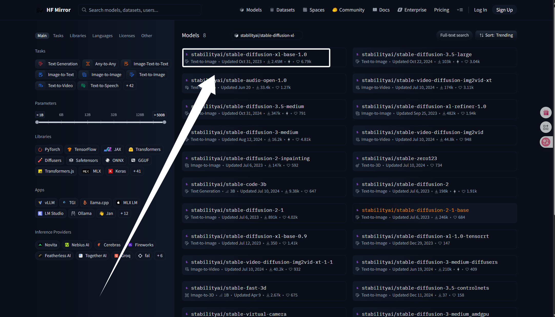Screen dimensions: 555x317
Task: Toggle the Image-to-Text task filter
Action: click(x=56, y=75)
